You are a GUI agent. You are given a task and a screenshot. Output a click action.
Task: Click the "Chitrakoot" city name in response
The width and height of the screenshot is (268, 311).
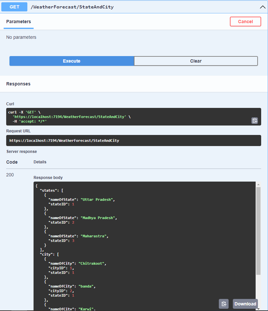pyautogui.click(x=91, y=263)
